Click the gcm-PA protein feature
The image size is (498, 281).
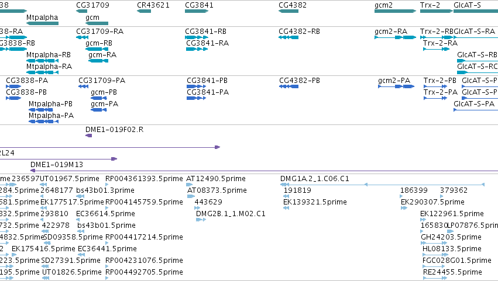pyautogui.click(x=98, y=110)
